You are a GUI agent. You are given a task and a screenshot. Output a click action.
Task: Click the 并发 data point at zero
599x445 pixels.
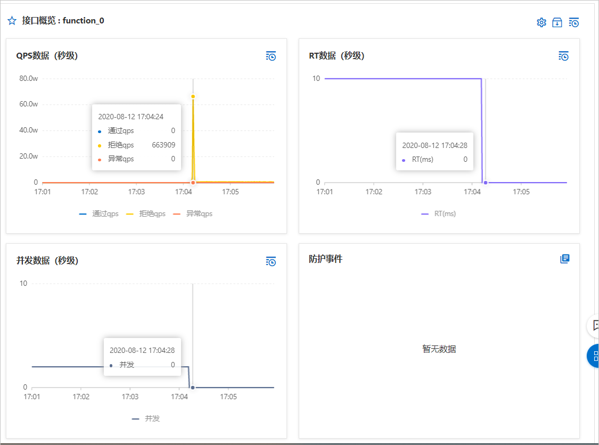[193, 388]
